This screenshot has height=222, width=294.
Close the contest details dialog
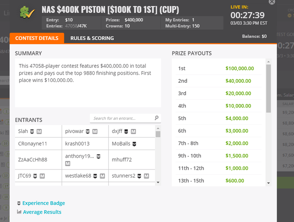(272, 2)
